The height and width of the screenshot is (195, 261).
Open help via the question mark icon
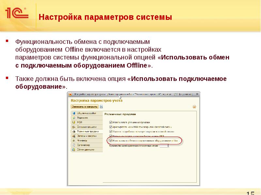pyautogui.click(x=194, y=107)
